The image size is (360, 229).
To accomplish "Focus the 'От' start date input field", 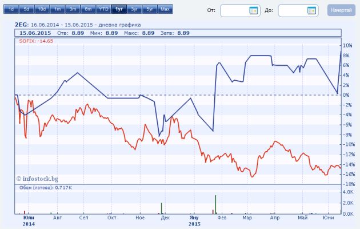I will (234, 10).
